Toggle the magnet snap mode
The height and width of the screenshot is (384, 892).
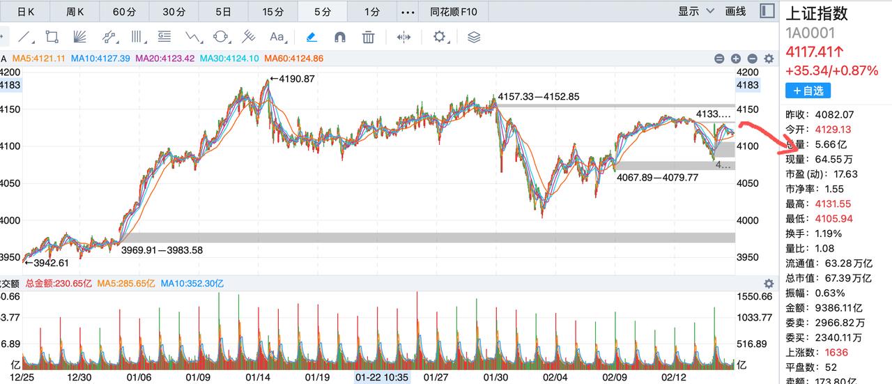tap(340, 36)
